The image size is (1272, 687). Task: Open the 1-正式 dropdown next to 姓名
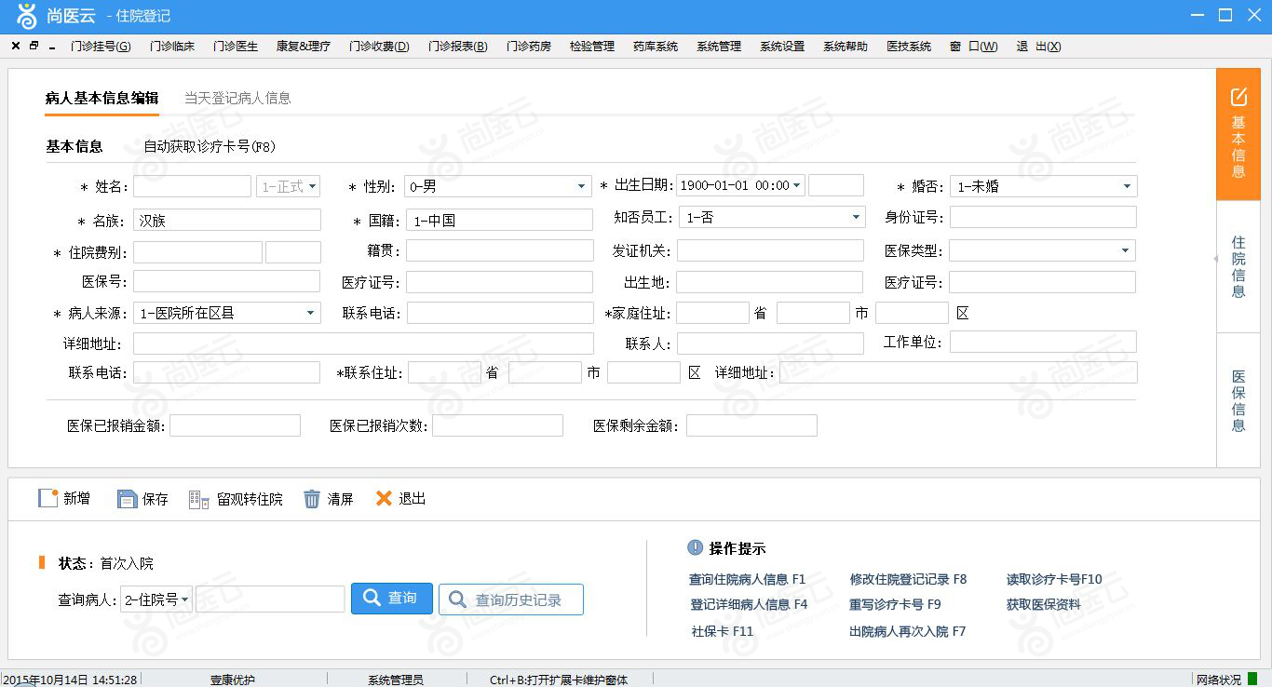pos(289,186)
